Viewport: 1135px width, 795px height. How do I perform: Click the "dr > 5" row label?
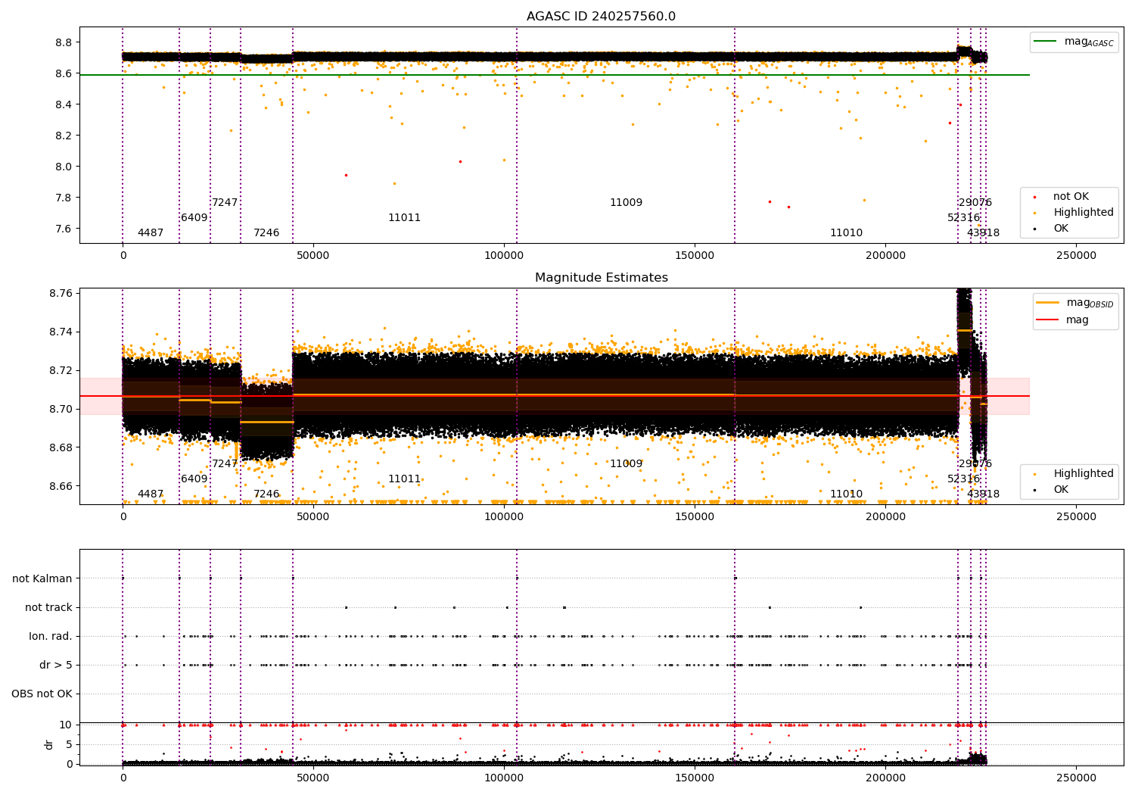click(56, 665)
